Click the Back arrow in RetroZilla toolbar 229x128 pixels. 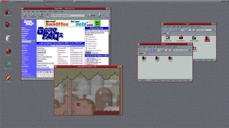tap(25, 15)
